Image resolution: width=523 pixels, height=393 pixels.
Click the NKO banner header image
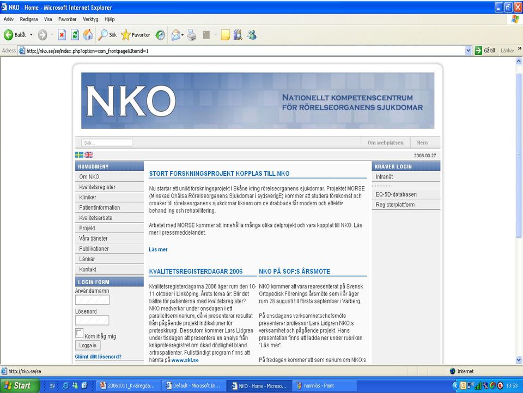258,101
